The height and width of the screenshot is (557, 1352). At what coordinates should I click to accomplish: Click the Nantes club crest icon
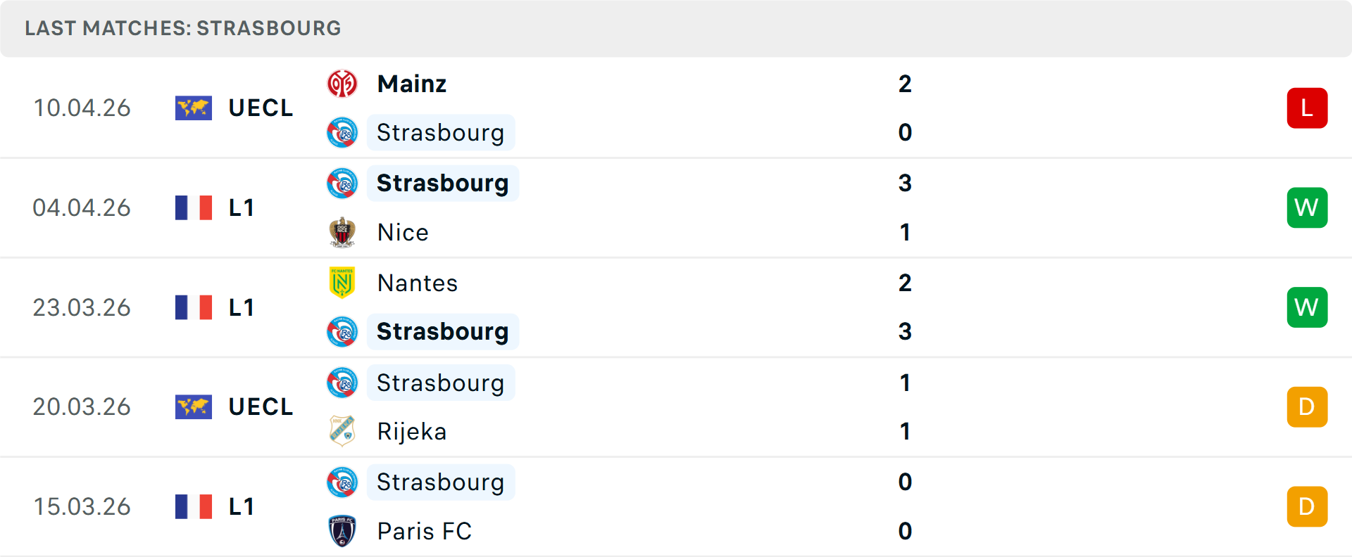[x=342, y=283]
